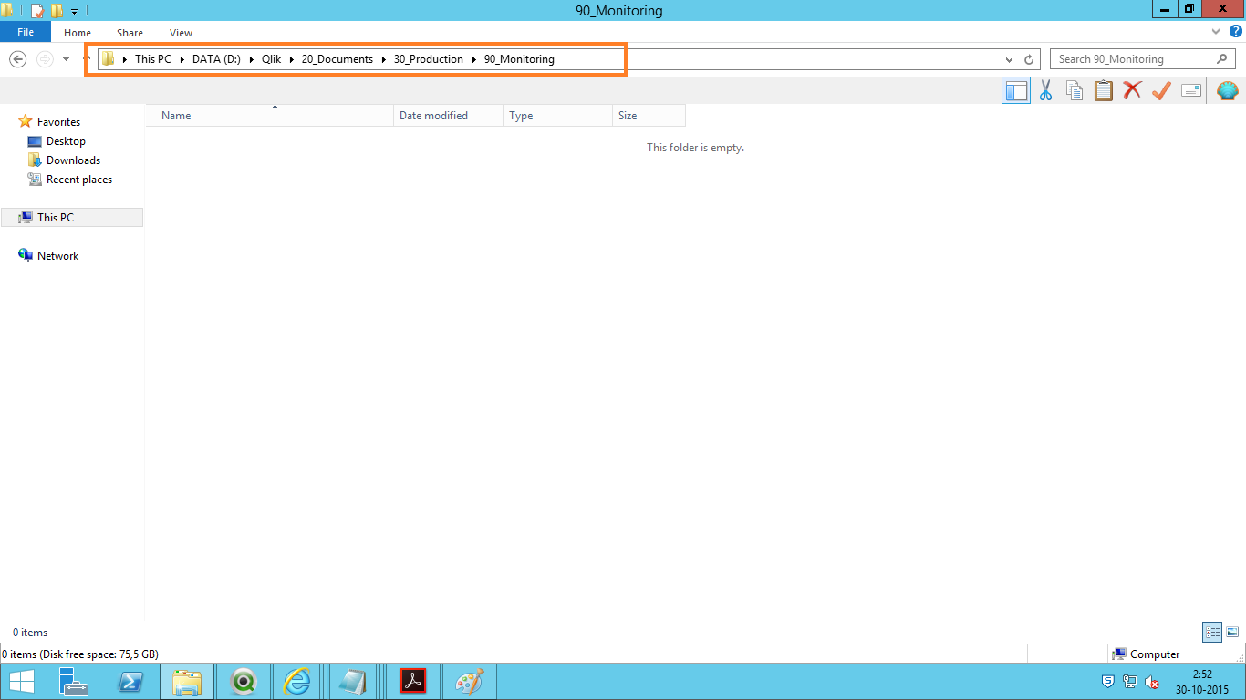
Task: Open Recent places in the navigation pane
Action: [x=79, y=180]
